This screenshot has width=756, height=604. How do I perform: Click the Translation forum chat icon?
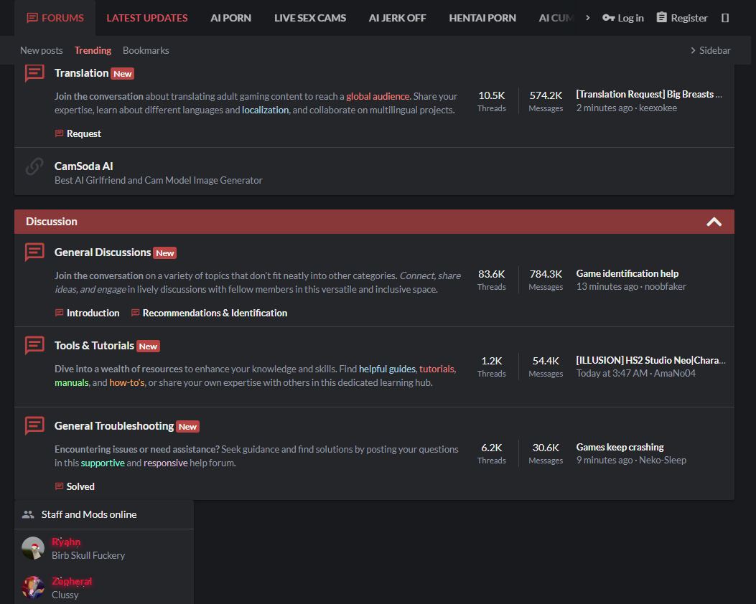(x=34, y=73)
